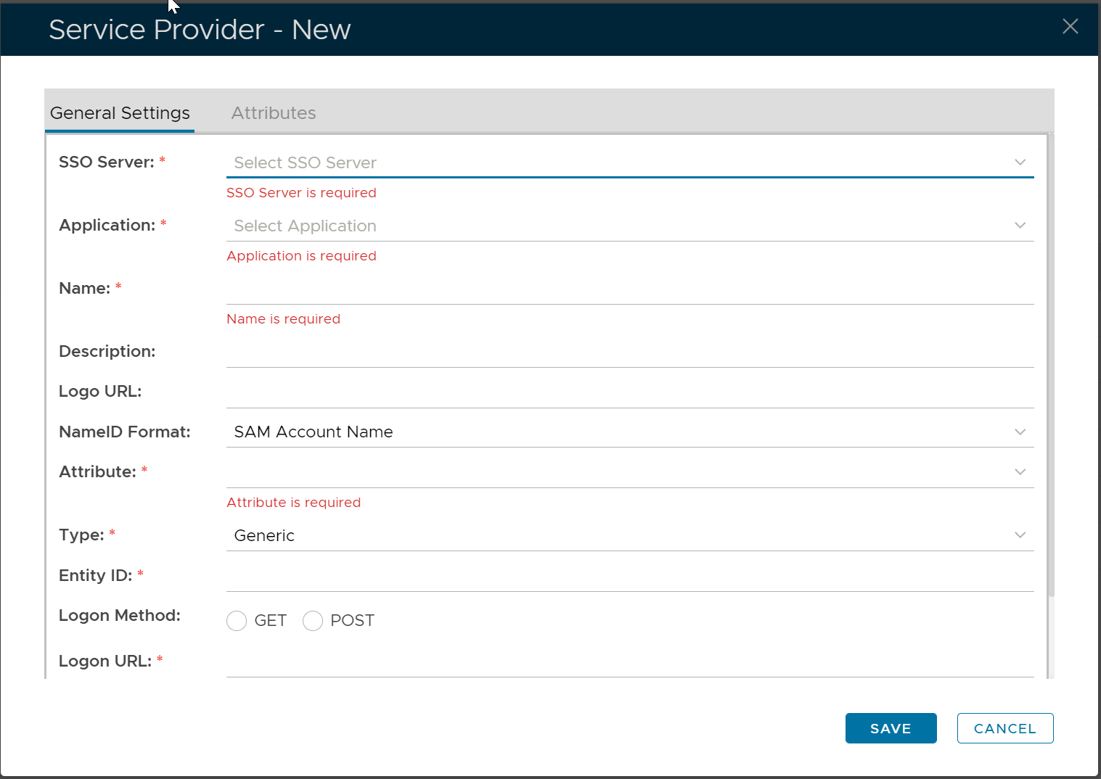Viewport: 1101px width, 779px height.
Task: Click the chevron icon on the Type field
Action: (x=1020, y=535)
